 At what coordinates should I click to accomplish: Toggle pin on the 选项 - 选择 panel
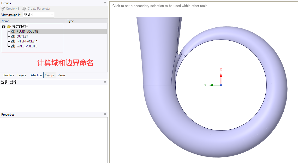tap(105, 82)
